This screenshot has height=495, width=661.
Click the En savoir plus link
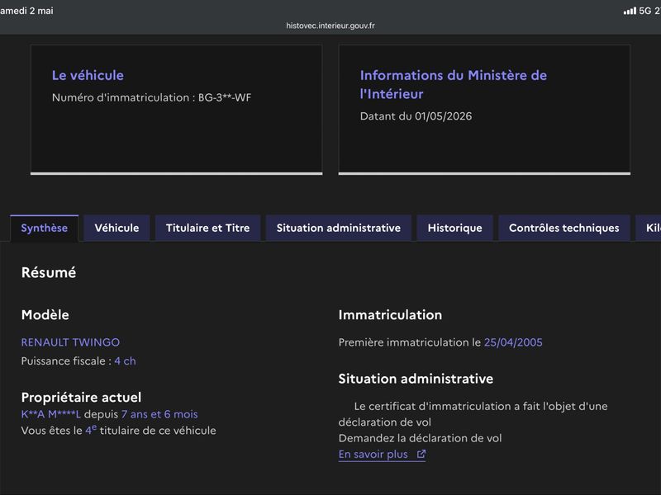pos(382,455)
